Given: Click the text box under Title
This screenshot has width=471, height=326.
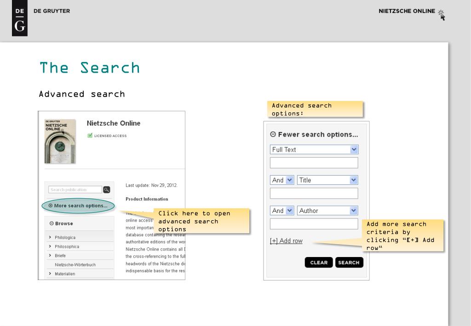Looking at the screenshot, I should click(314, 193).
